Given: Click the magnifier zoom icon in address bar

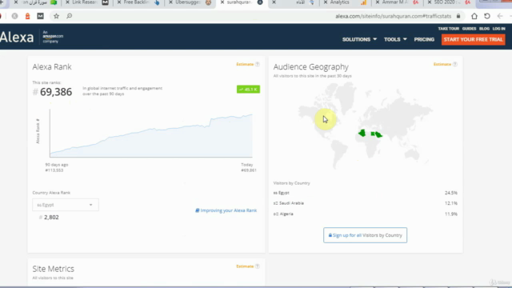Looking at the screenshot, I should tap(70, 16).
